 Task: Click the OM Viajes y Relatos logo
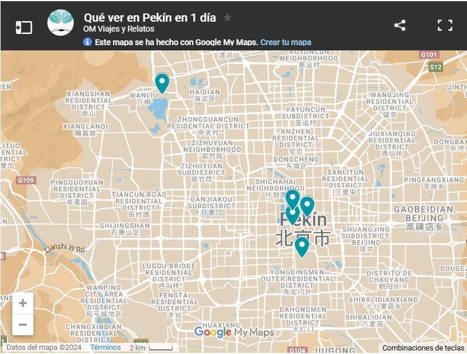tap(60, 22)
